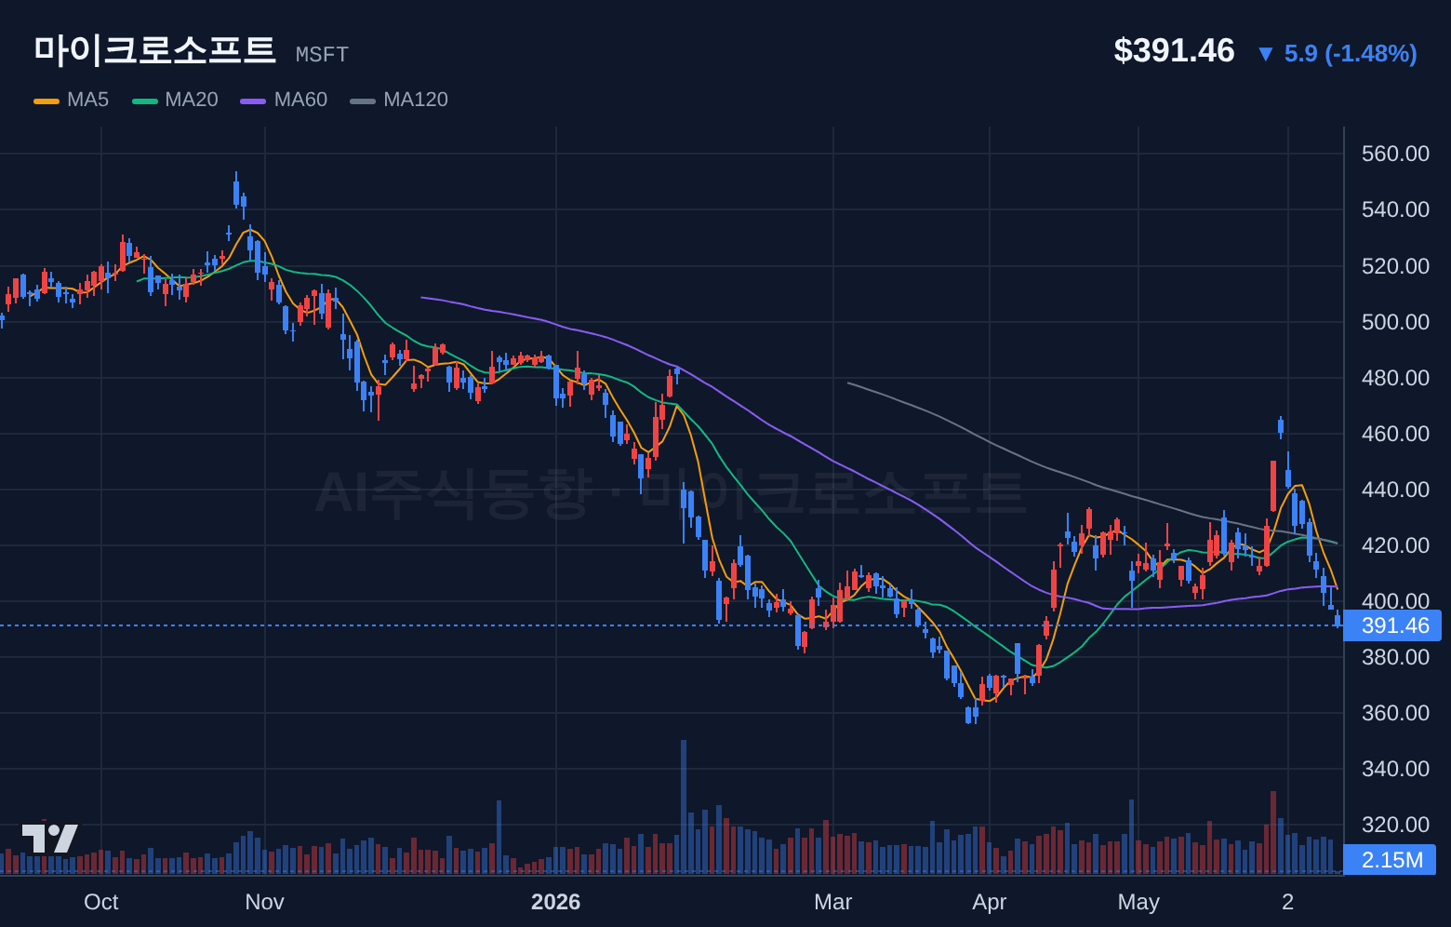
Task: Click the $391.46 current price
Action: [1174, 50]
